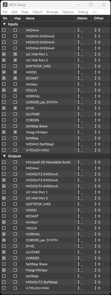The width and height of the screenshot is (111, 295).
Task: Collapse the Inputs section triangle
Action: coord(4,24)
